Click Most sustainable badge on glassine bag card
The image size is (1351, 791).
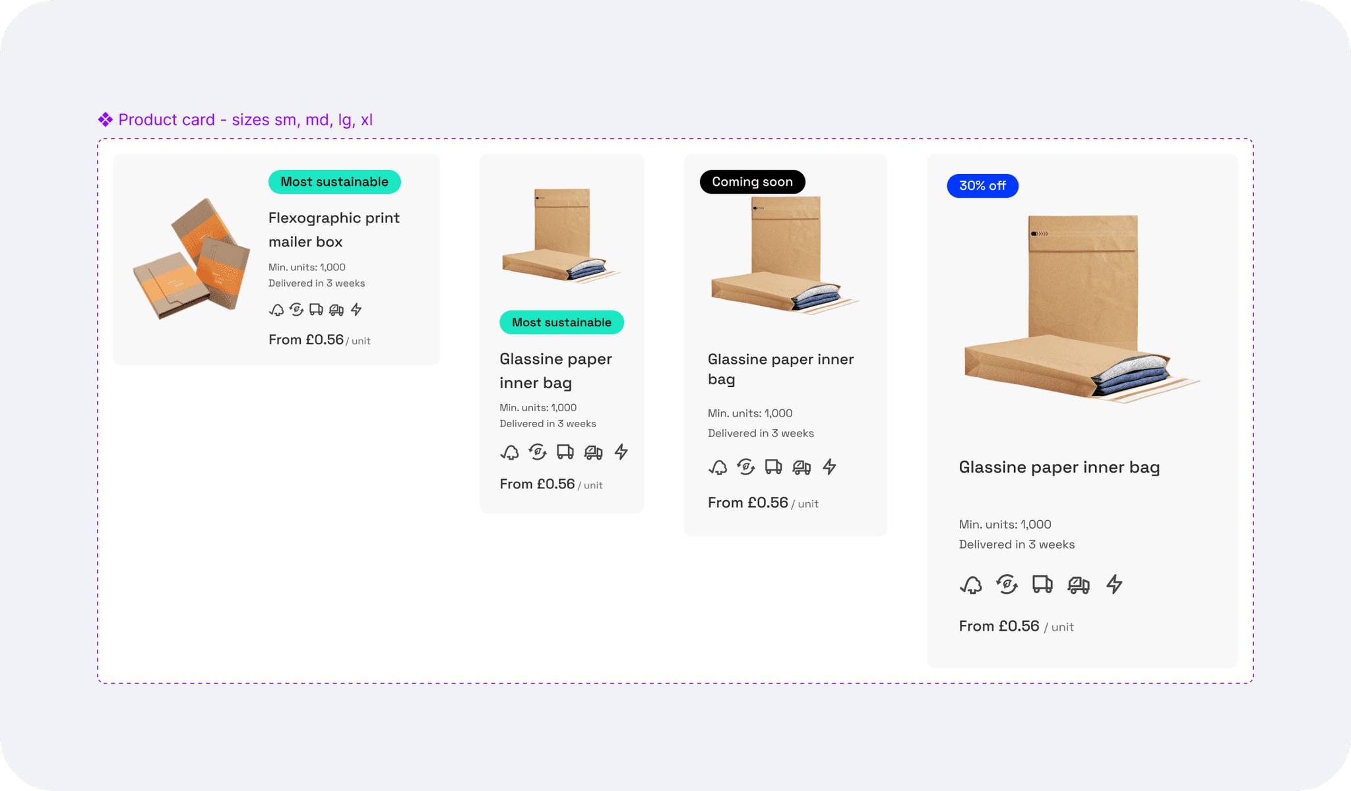point(561,322)
